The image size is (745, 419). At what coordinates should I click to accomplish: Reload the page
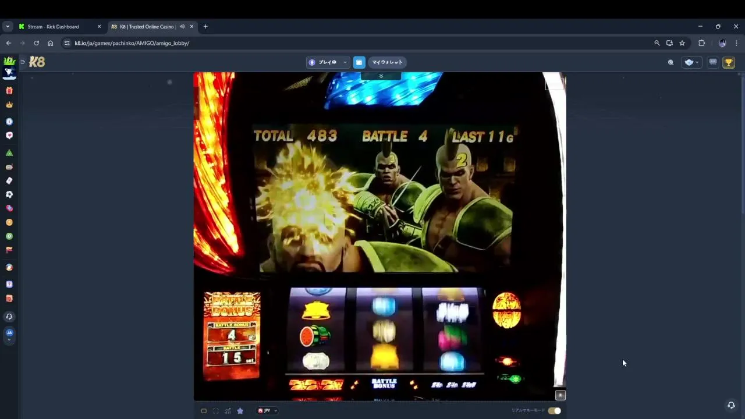[x=36, y=43]
